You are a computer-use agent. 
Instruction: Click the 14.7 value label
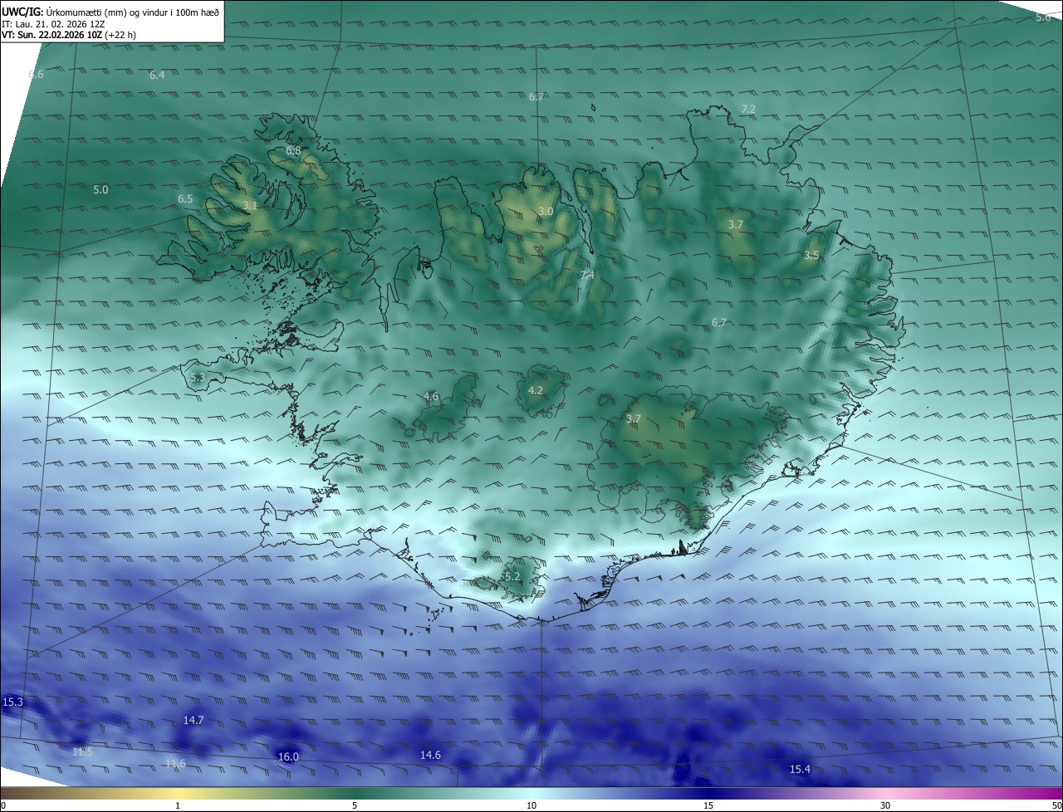coord(193,721)
